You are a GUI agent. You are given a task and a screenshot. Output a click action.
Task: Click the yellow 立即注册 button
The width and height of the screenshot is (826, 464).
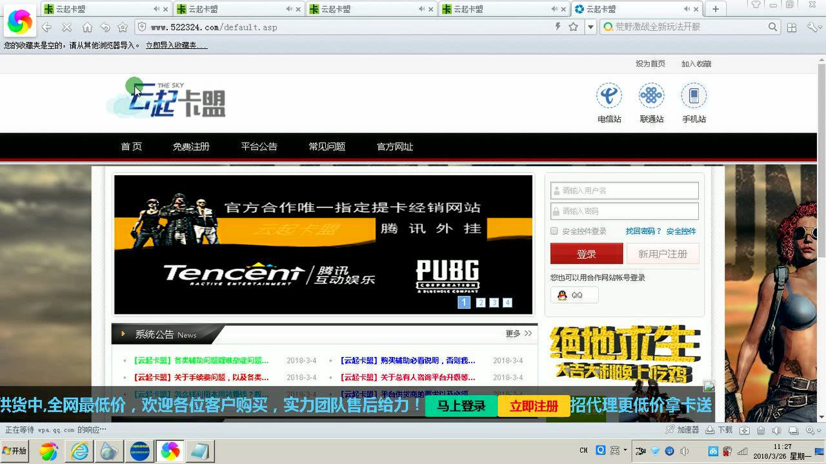click(x=534, y=406)
